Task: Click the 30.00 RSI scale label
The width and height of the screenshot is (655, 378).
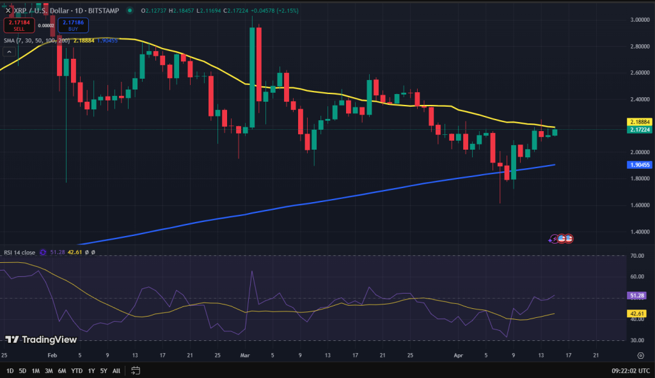Action: pos(637,340)
